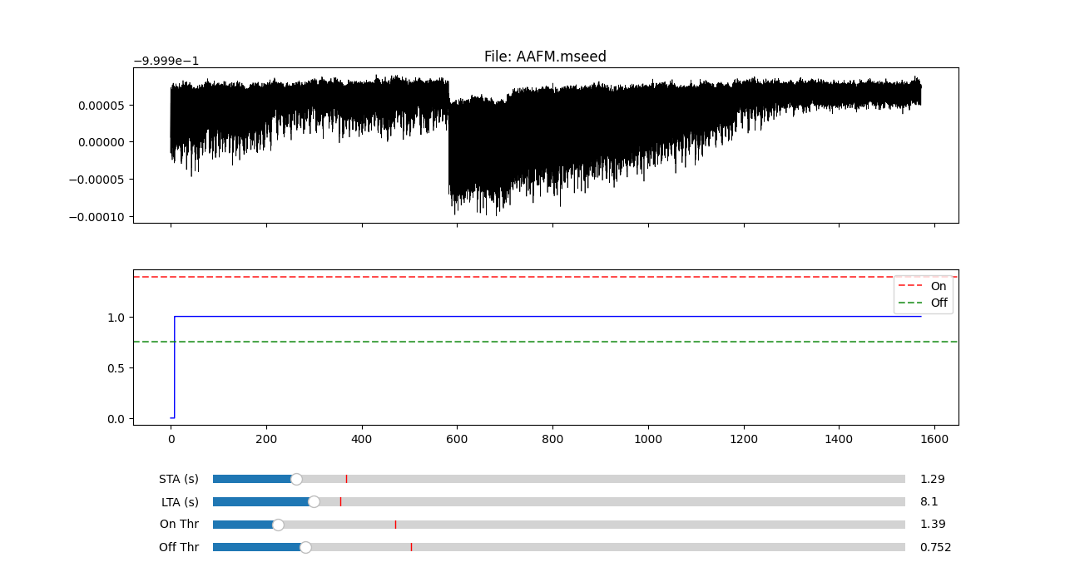The height and width of the screenshot is (567, 1065).
Task: Click the "STA (s)" slider label
Action: 179,479
